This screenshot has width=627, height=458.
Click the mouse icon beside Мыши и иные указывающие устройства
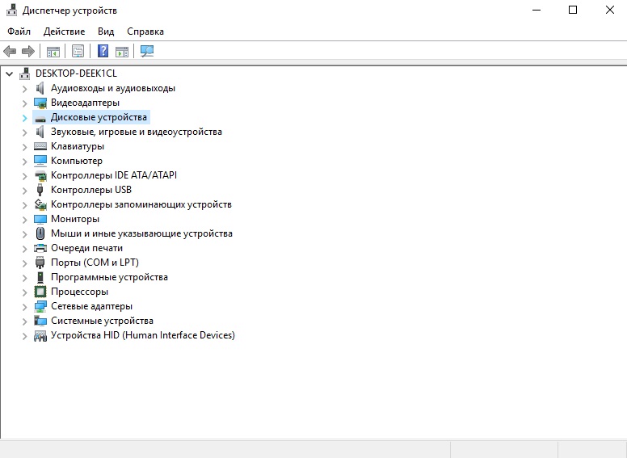pyautogui.click(x=40, y=233)
